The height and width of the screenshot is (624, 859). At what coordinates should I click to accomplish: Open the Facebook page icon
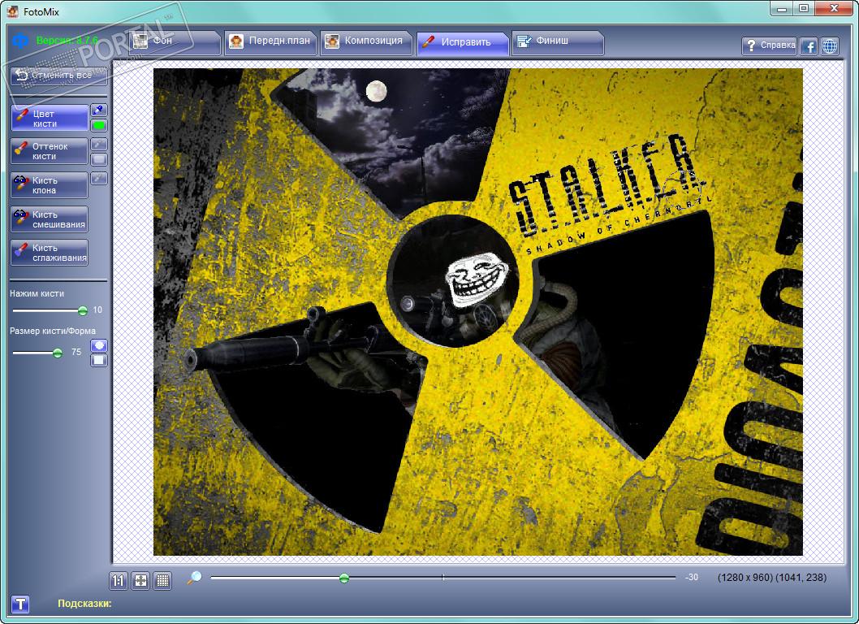[x=809, y=46]
